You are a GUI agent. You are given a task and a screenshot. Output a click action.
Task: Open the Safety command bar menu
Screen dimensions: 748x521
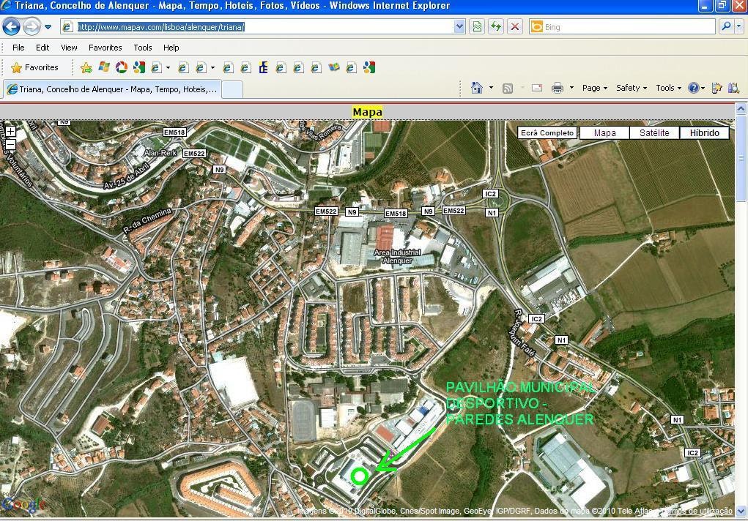632,88
